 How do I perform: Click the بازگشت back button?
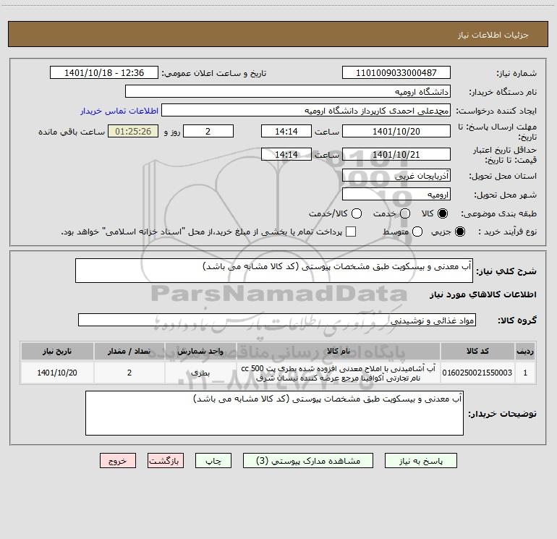pos(166,461)
